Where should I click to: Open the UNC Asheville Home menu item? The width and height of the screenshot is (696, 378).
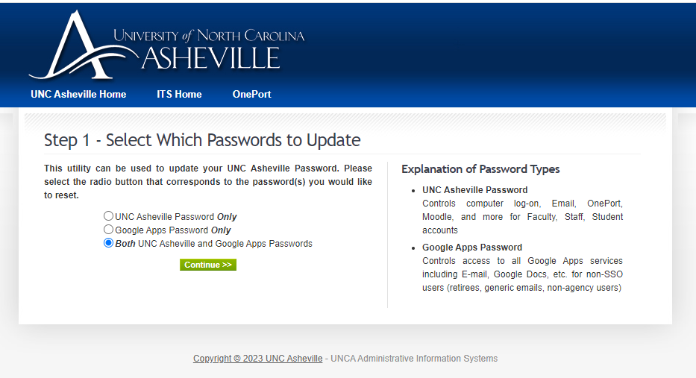click(78, 95)
